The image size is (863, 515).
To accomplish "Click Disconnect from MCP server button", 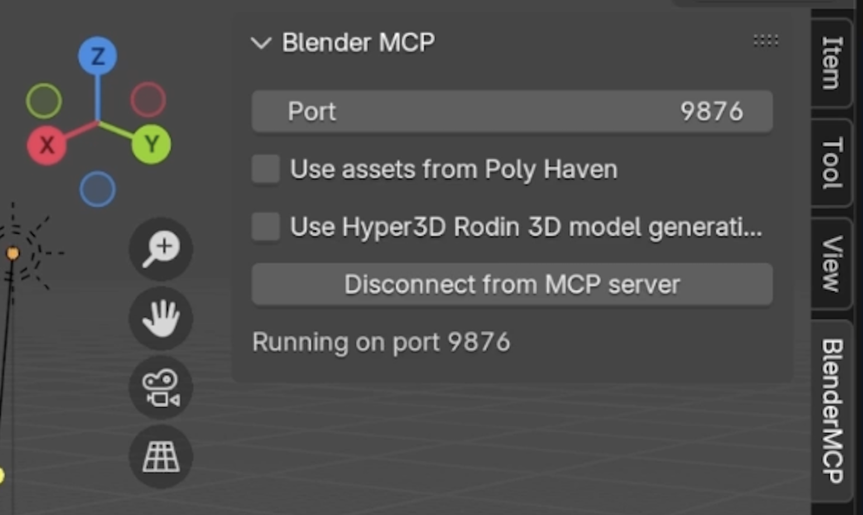I will coord(512,284).
